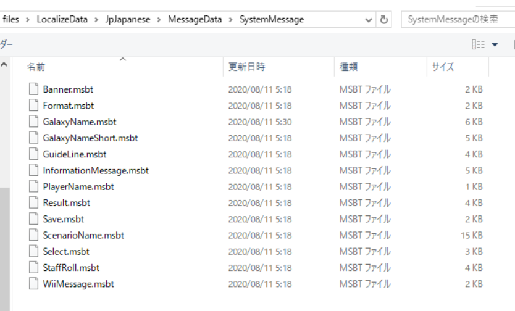The height and width of the screenshot is (311, 515).
Task: Click the Banner.msbt file icon
Action: tap(33, 89)
